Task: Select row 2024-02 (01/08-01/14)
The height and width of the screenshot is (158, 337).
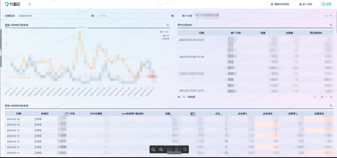Action: (192, 57)
